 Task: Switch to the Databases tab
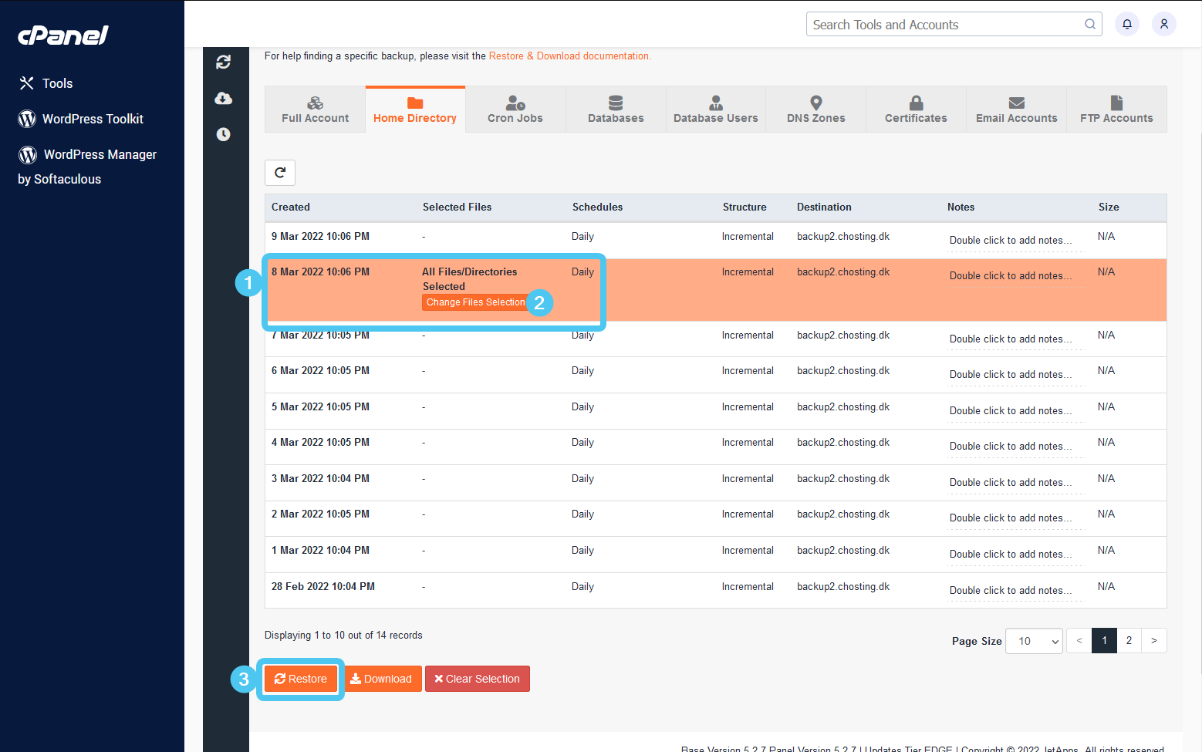(615, 109)
